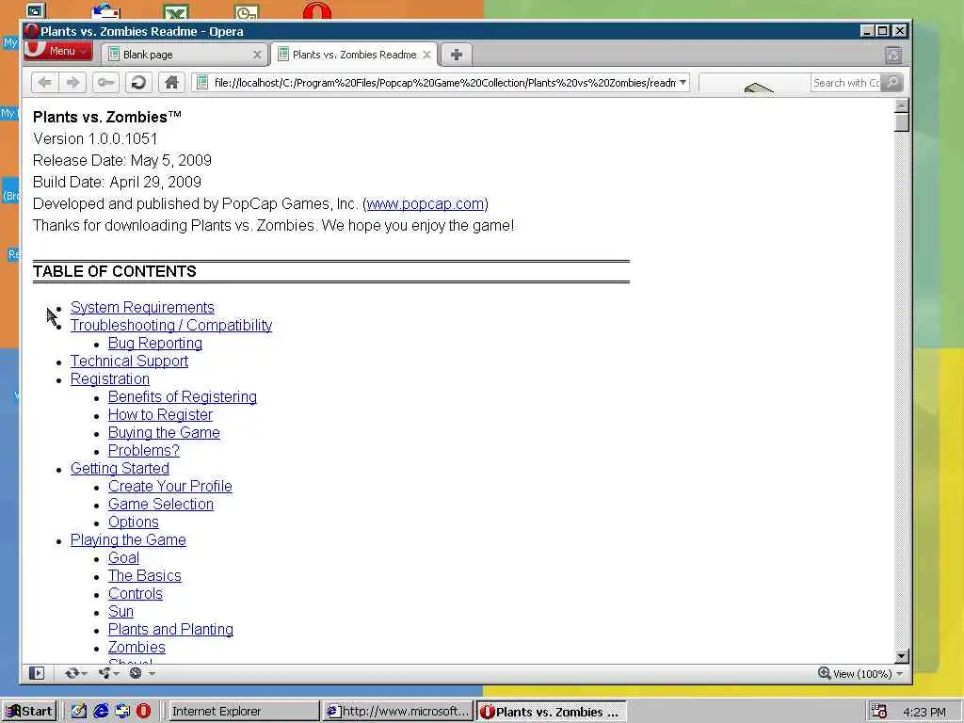Open The Basics link
964x723 pixels.
click(x=144, y=575)
